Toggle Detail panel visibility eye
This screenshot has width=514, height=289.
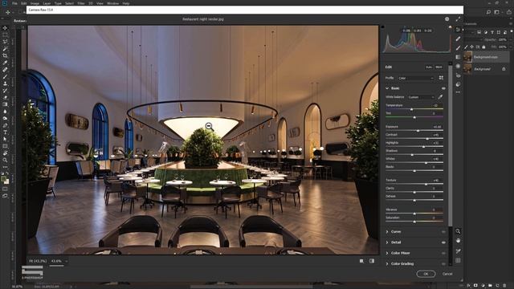coord(443,242)
